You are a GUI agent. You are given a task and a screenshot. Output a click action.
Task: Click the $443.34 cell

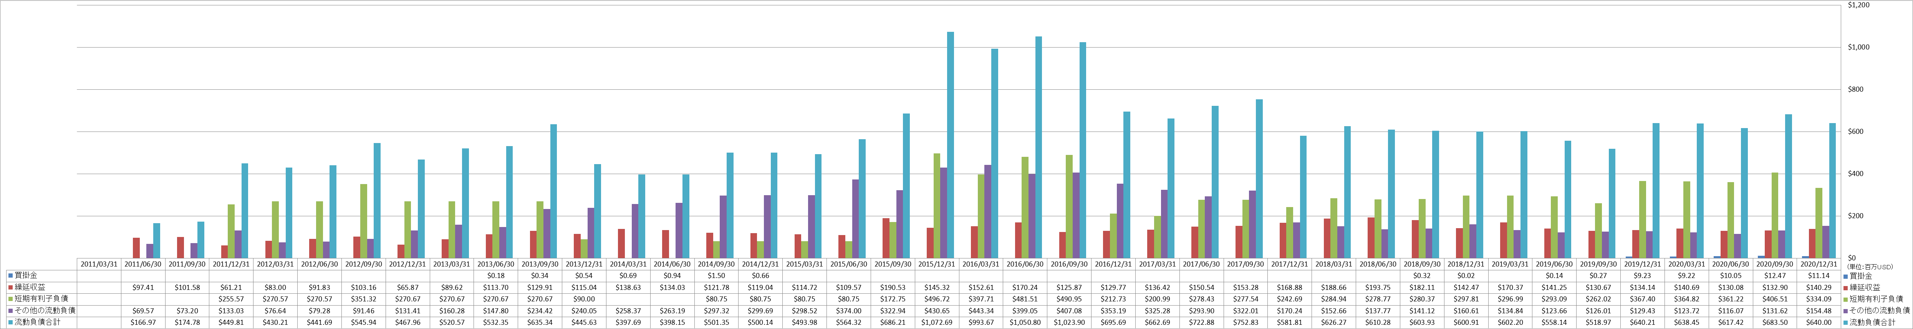pos(982,311)
